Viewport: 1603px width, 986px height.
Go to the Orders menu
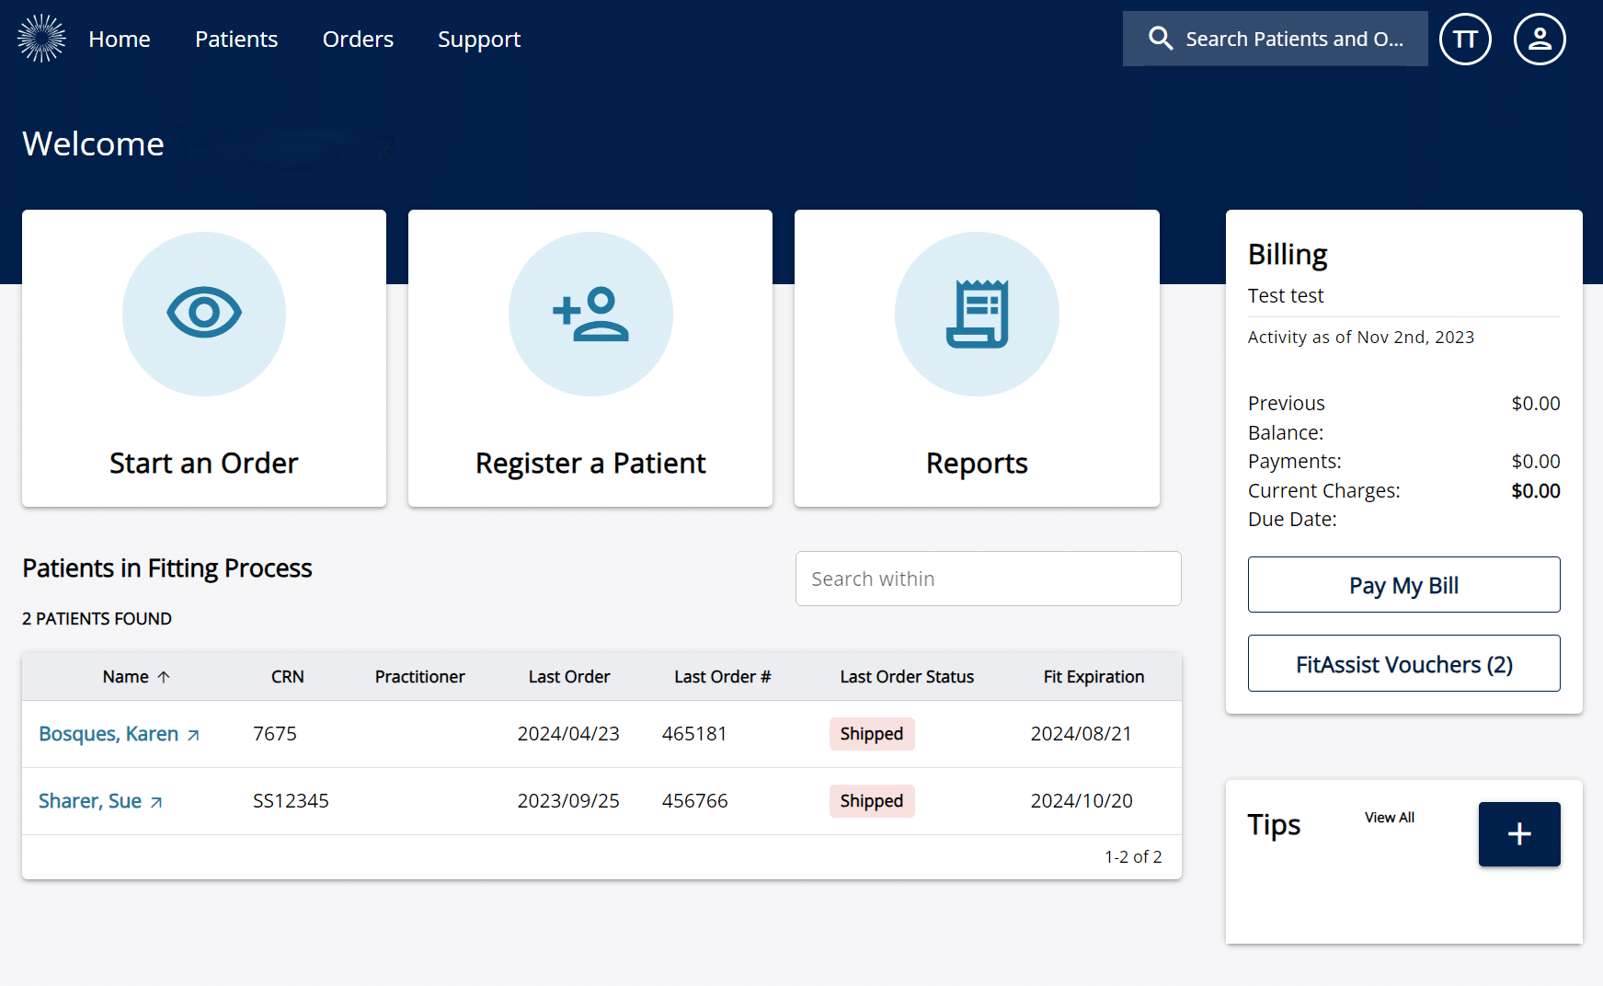click(x=358, y=40)
